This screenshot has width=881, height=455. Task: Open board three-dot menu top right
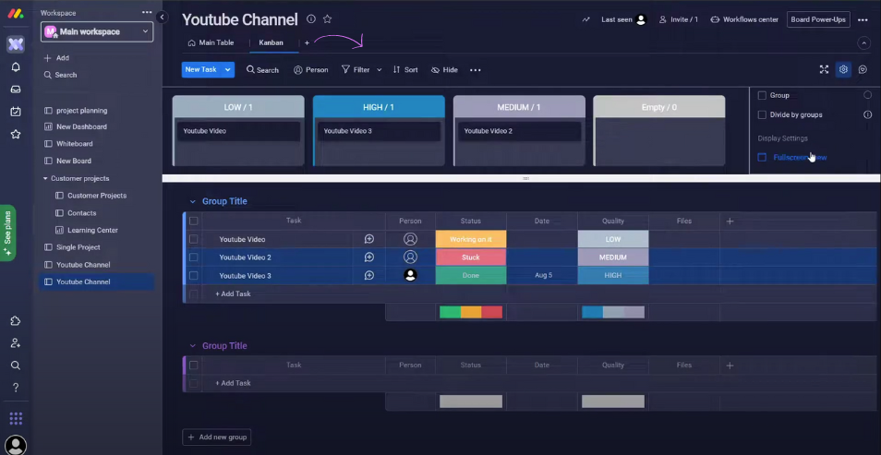coord(863,19)
